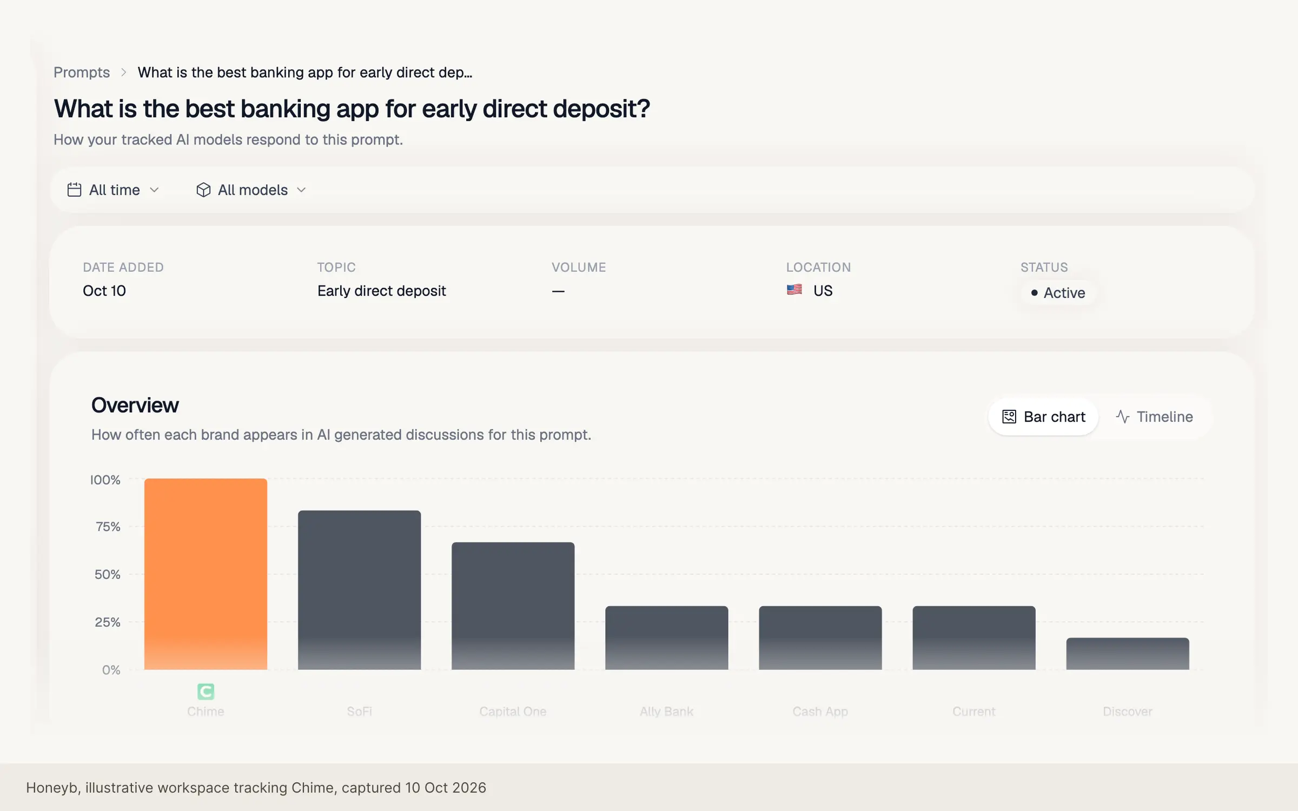The width and height of the screenshot is (1298, 811).
Task: Select the Discover bar in the chart
Action: click(1128, 654)
